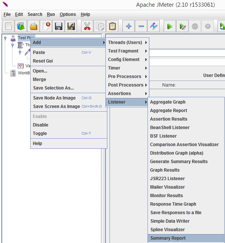Open the Run menu
This screenshot has height=243, width=225.
point(51,14)
